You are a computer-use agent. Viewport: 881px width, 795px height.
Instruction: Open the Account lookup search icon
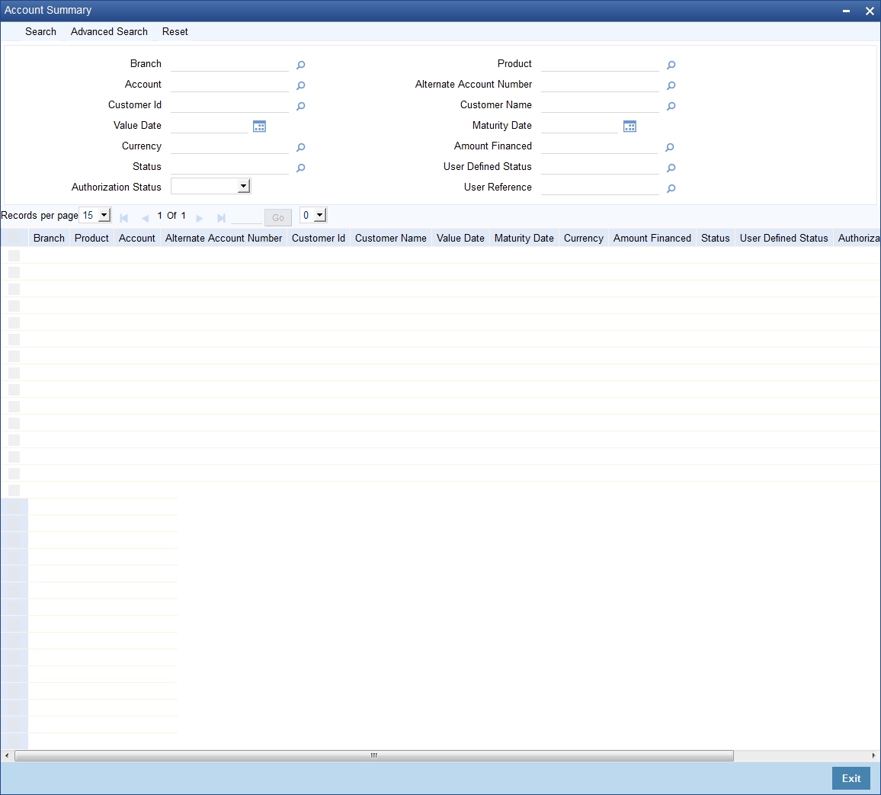tap(300, 85)
